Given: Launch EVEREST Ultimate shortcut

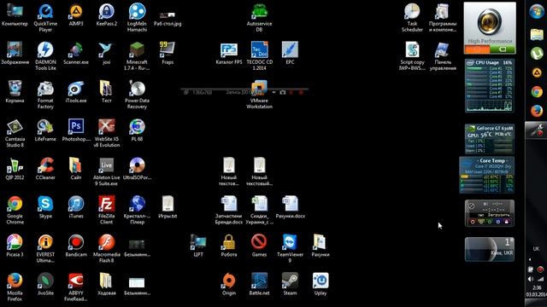Looking at the screenshot, I should pos(45,248).
